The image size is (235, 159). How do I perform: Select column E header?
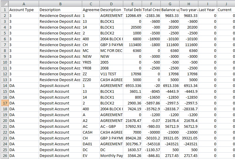click(x=133, y=4)
